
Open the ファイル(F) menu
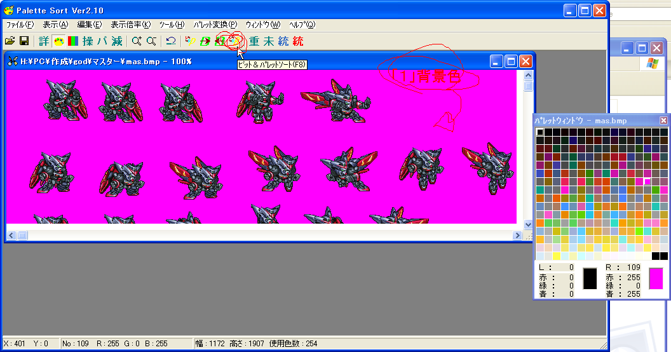point(20,25)
